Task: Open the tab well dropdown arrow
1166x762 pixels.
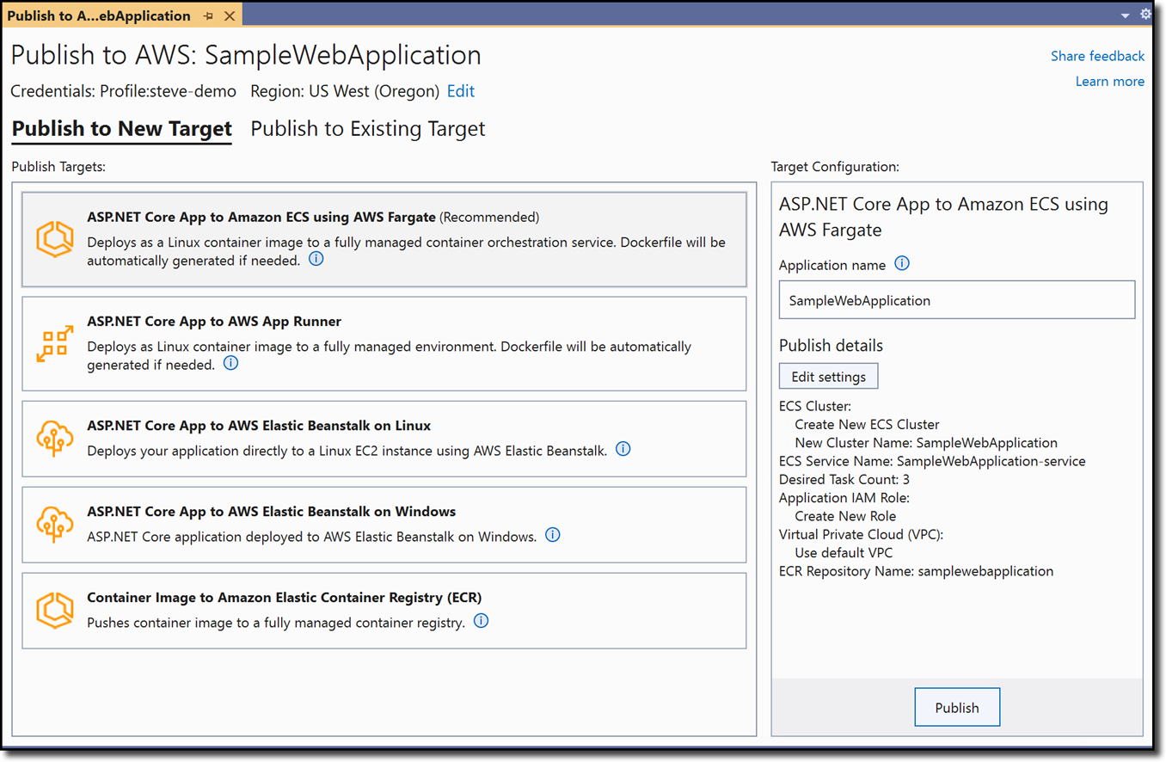Action: click(1126, 15)
